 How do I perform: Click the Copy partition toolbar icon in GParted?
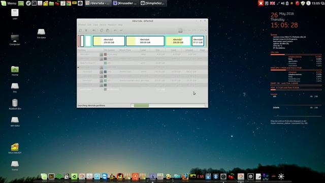click(102, 30)
